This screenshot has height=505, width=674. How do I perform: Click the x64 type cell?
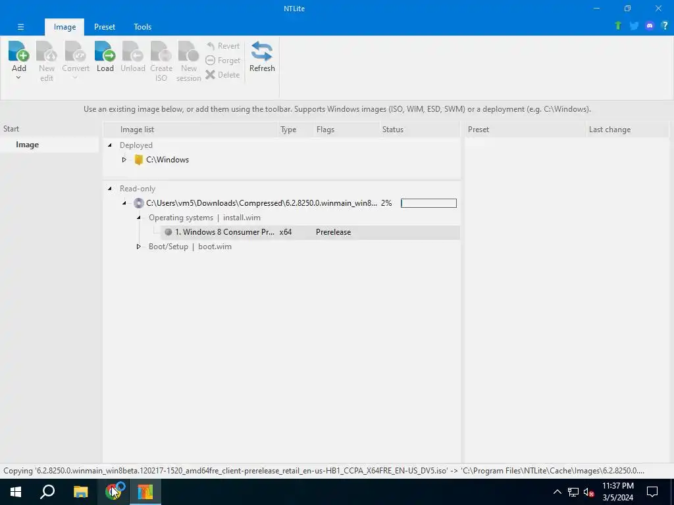tap(286, 232)
